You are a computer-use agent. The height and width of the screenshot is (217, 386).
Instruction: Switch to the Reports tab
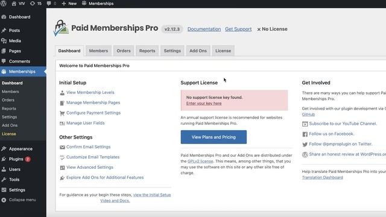coord(147,51)
